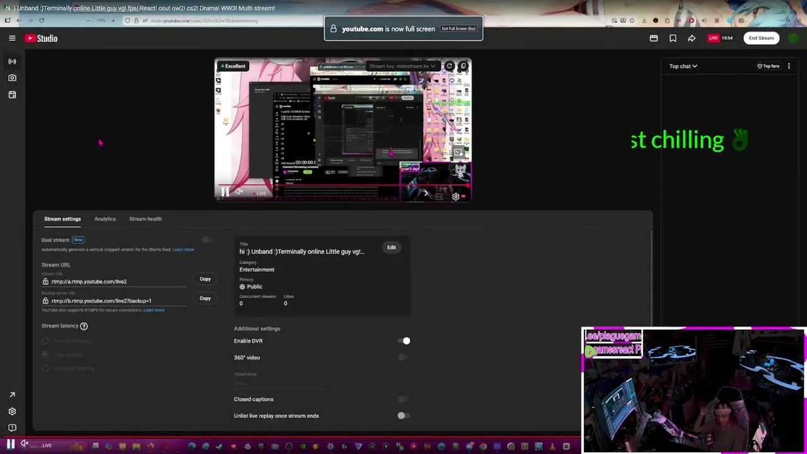Click the Backup server URL field
Screen dimensions: 807x454
(x=114, y=301)
